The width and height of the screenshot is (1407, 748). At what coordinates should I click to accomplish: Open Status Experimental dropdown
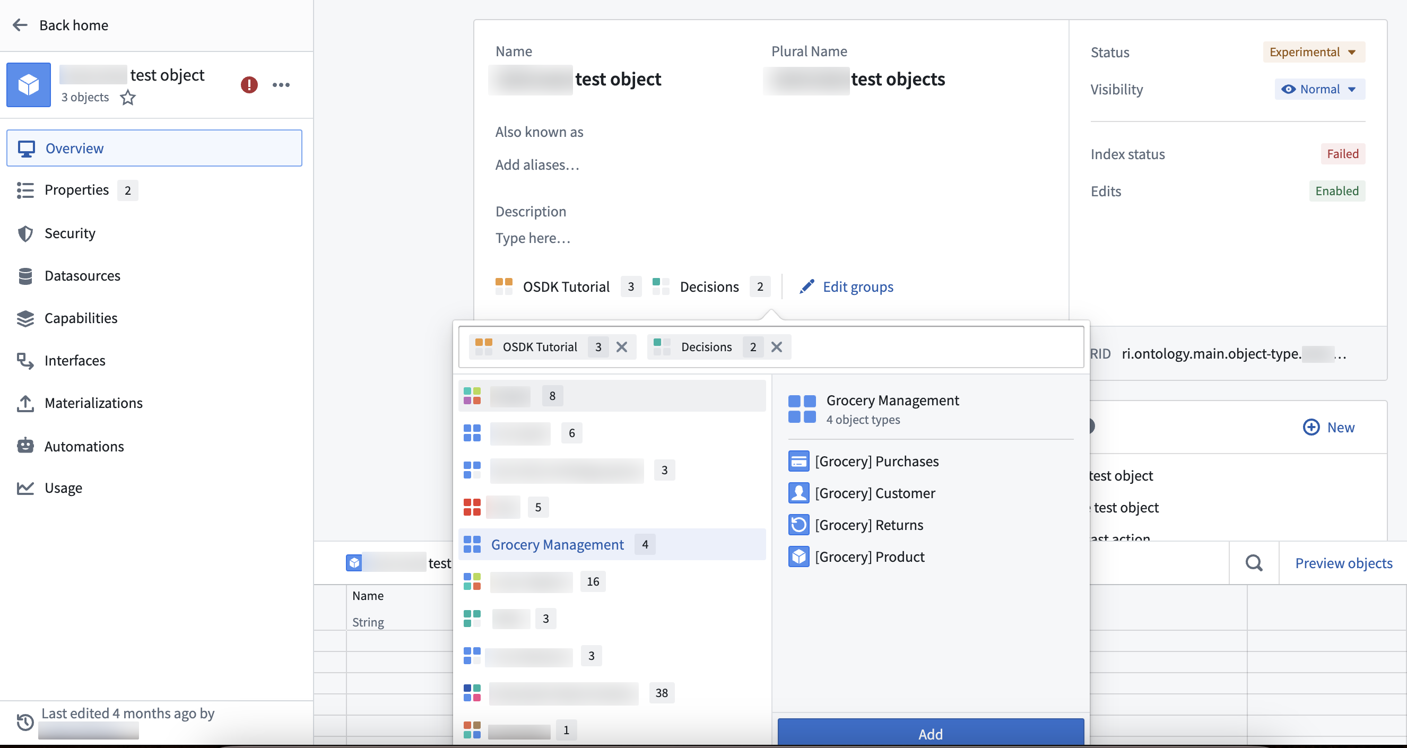1314,52
